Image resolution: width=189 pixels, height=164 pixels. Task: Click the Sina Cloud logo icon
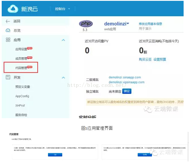(x=13, y=9)
